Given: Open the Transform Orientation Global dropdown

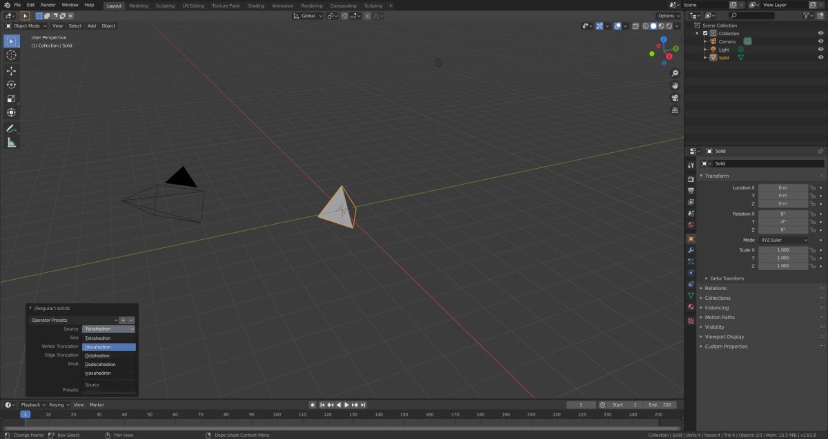Looking at the screenshot, I should pyautogui.click(x=306, y=16).
